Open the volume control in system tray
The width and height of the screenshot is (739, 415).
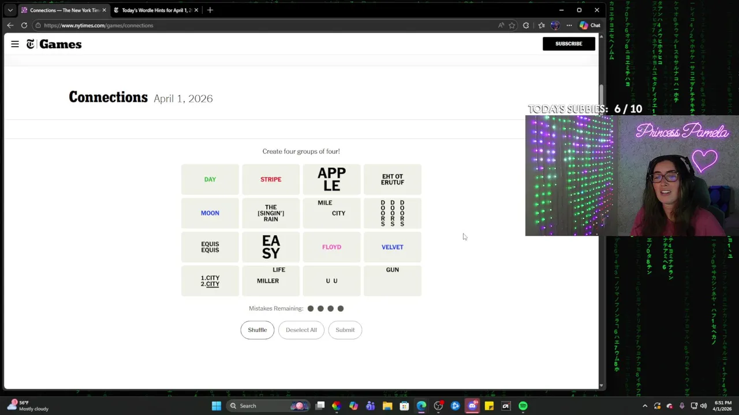pyautogui.click(x=703, y=406)
